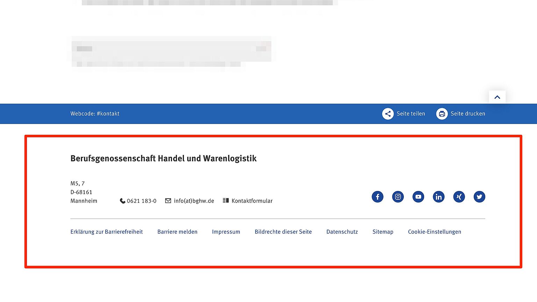Call the number 0621 183-0

tap(142, 201)
